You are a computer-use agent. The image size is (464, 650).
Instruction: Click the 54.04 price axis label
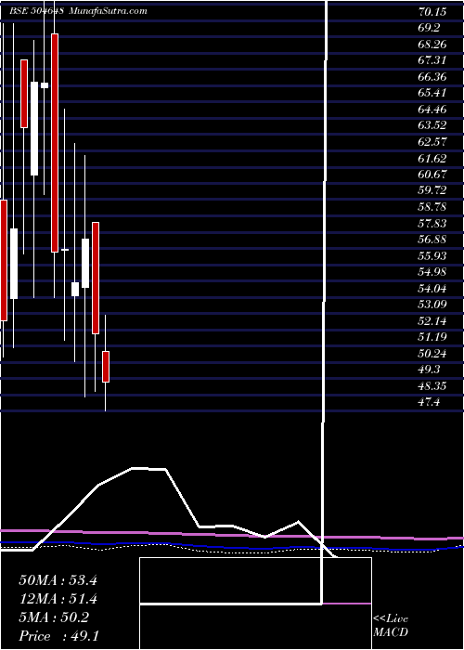(432, 289)
